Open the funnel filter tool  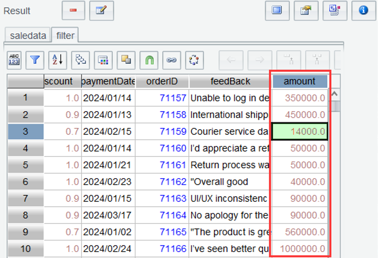(35, 60)
